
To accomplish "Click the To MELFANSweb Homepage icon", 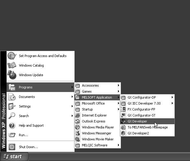I will point(123,127).
